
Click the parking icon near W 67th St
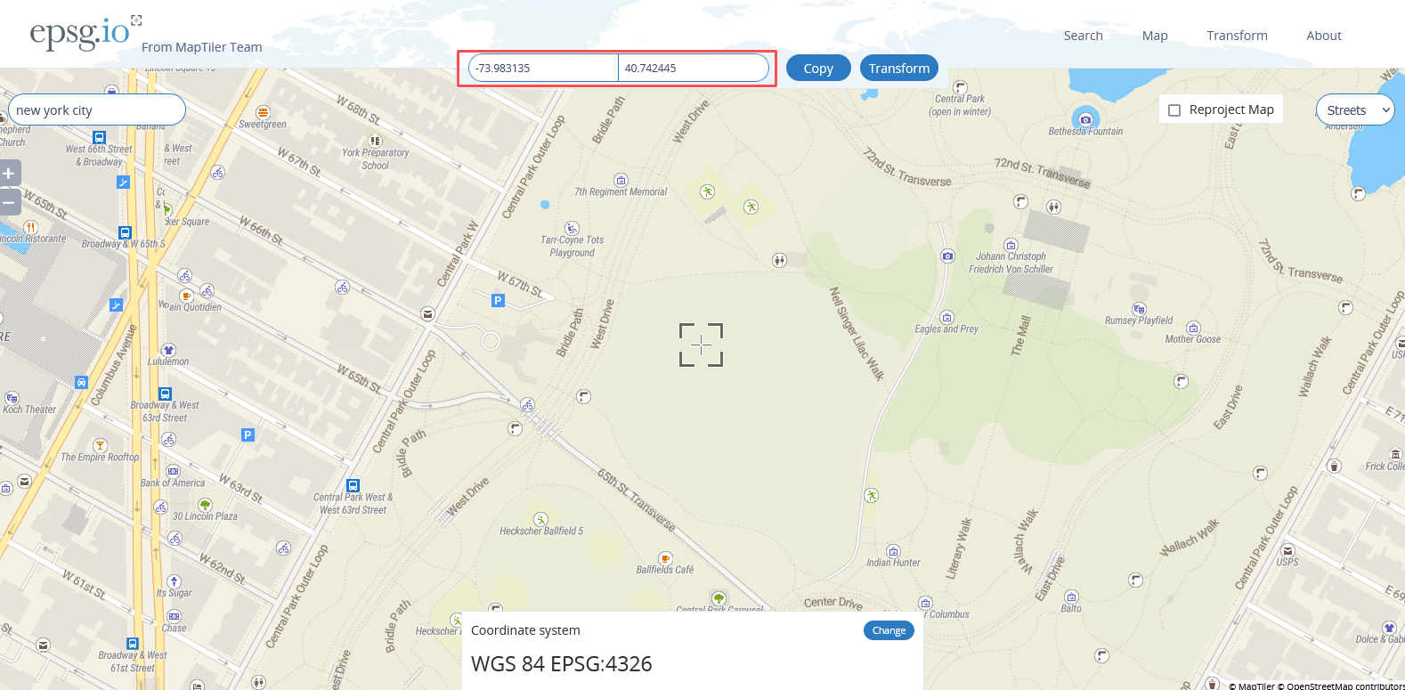pos(498,301)
